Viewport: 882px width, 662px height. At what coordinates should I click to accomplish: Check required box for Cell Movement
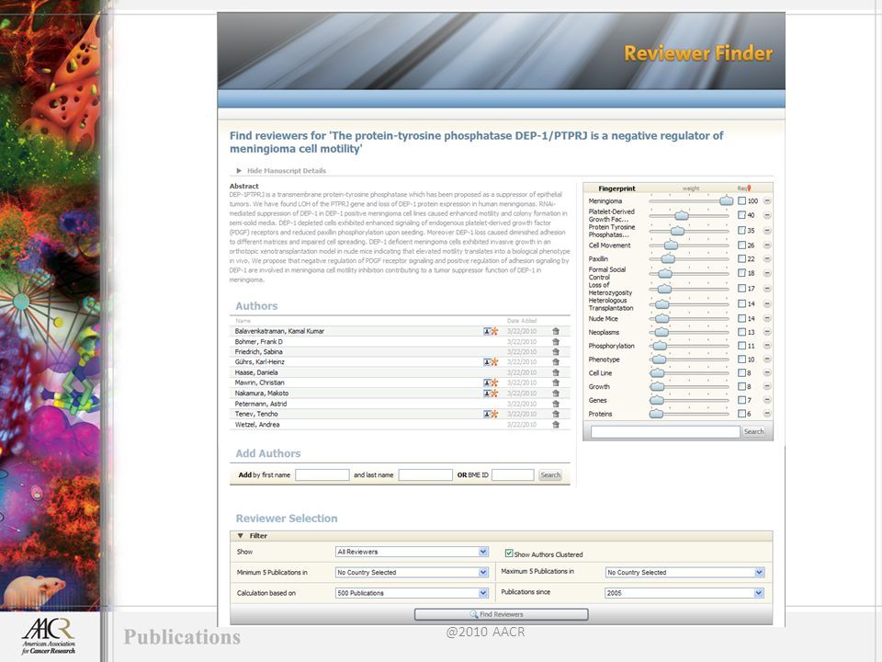click(742, 245)
